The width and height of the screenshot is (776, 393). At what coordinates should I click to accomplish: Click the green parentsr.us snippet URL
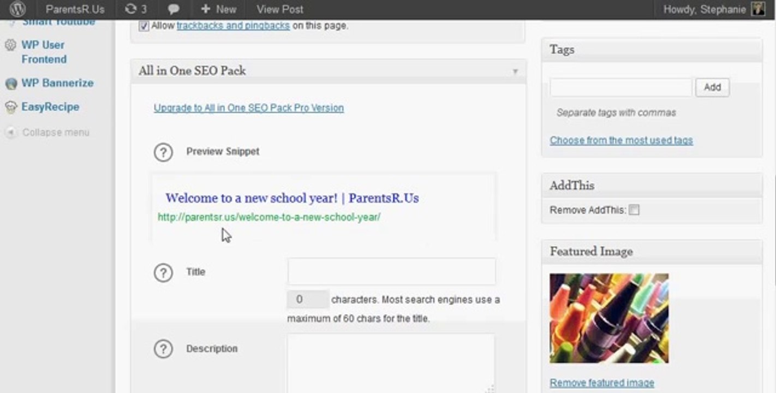point(269,217)
